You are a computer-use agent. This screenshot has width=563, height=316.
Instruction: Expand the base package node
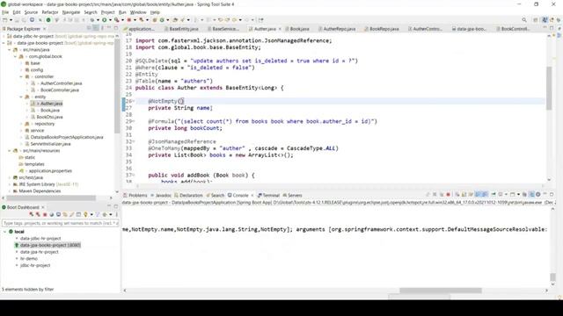[x=21, y=63]
